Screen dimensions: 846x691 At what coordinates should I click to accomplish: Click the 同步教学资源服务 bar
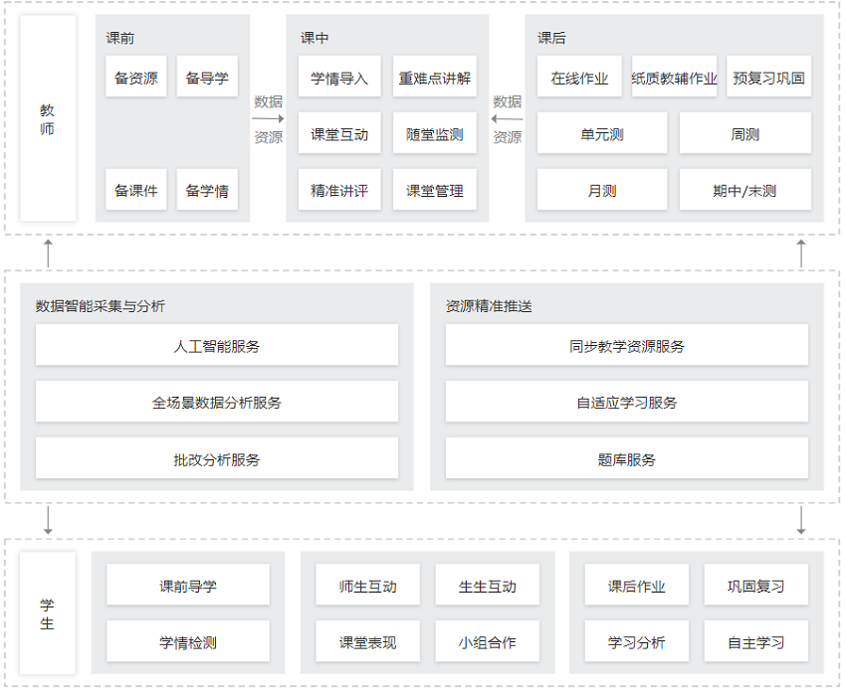click(x=627, y=345)
